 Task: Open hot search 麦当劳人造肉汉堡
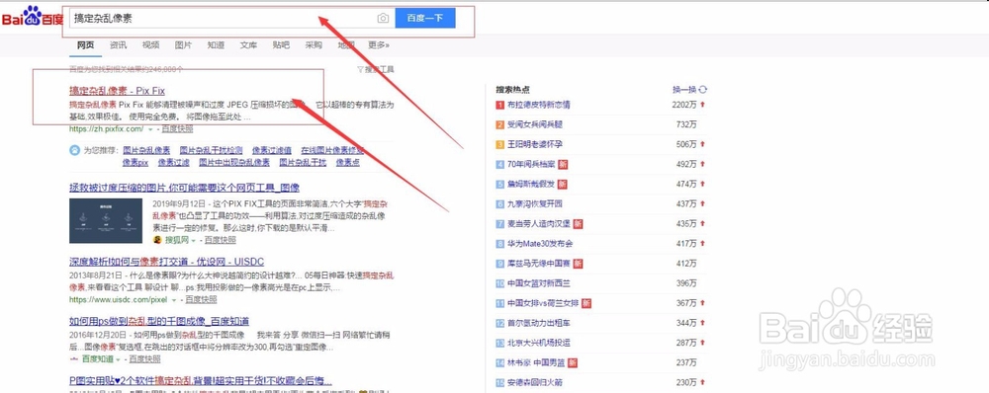click(x=539, y=223)
